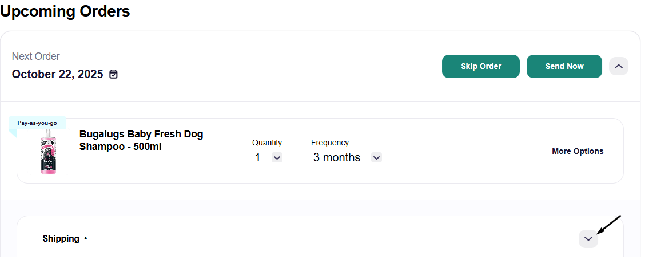The width and height of the screenshot is (645, 260).
Task: Collapse the Next Order panel with up chevron
Action: pyautogui.click(x=618, y=67)
